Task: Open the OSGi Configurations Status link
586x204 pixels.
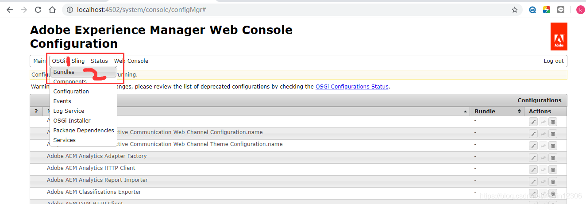Action: [352, 87]
